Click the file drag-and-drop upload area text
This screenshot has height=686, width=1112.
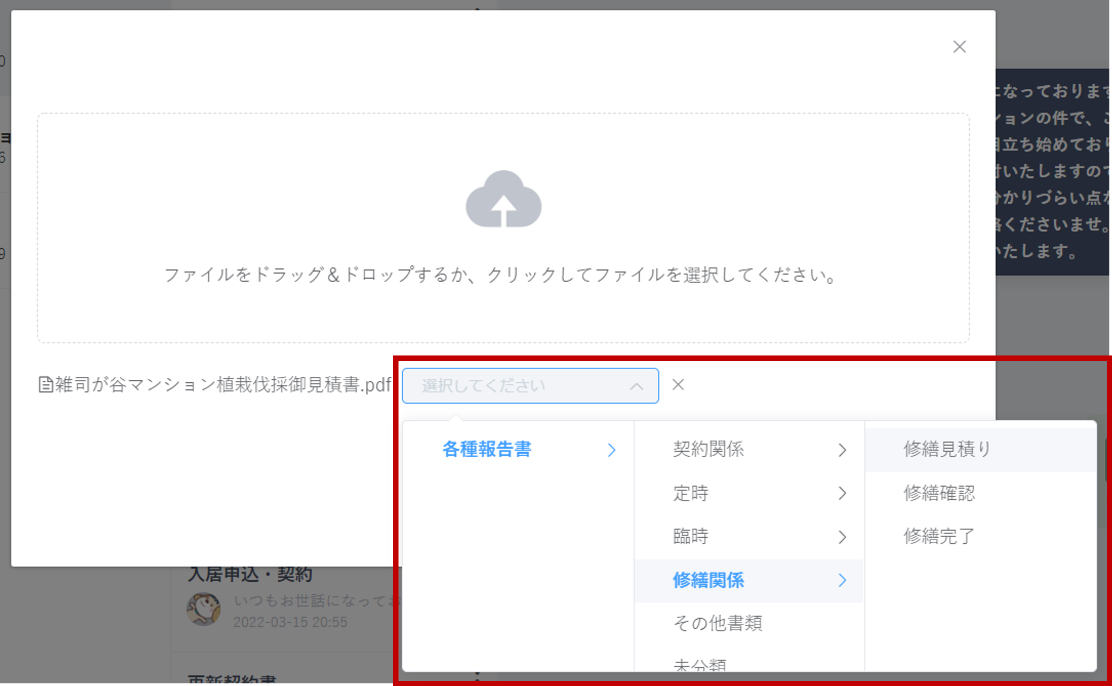(x=499, y=275)
